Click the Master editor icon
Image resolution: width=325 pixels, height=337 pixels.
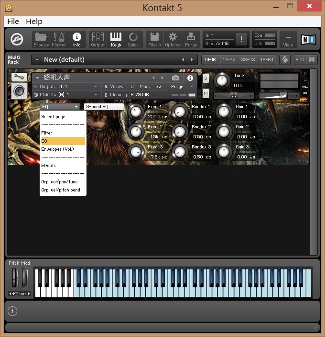click(x=59, y=39)
